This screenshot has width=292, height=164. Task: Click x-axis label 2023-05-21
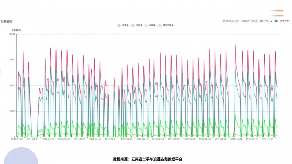tap(126, 140)
